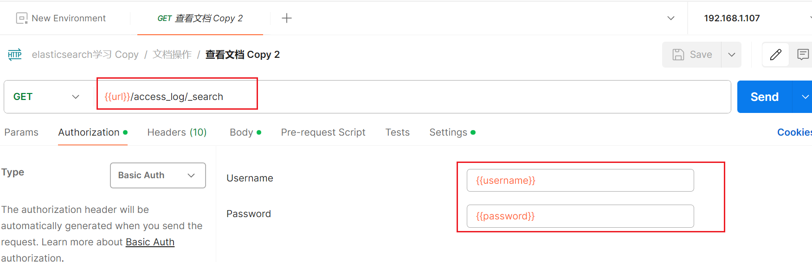Click the pencil edit icon

point(775,55)
